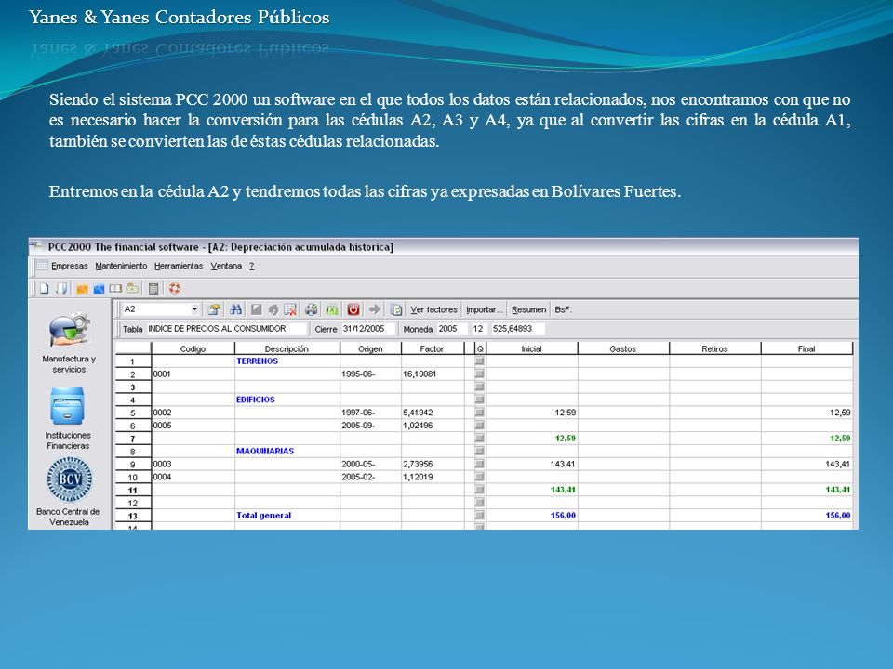Open Manufactura y servicios sidebar icon
Viewport: 893px width, 669px height.
click(x=69, y=329)
